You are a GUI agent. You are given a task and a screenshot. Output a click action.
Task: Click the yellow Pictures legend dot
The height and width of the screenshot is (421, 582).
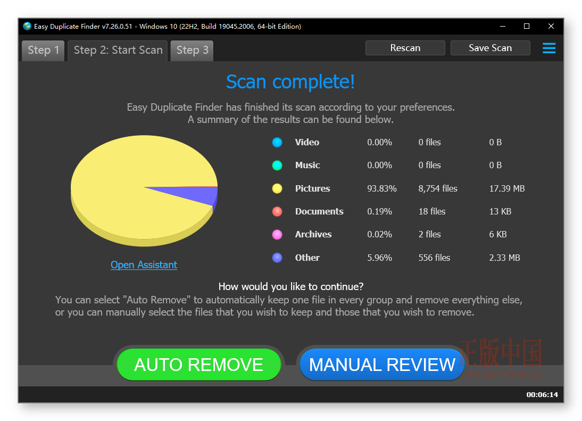[x=277, y=188]
